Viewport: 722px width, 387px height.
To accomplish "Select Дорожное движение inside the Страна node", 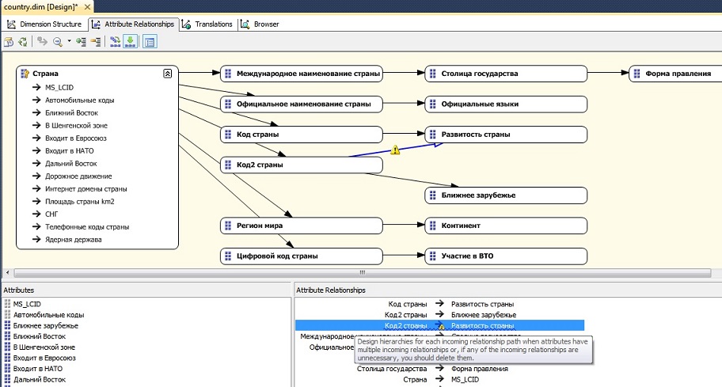I will (78, 176).
